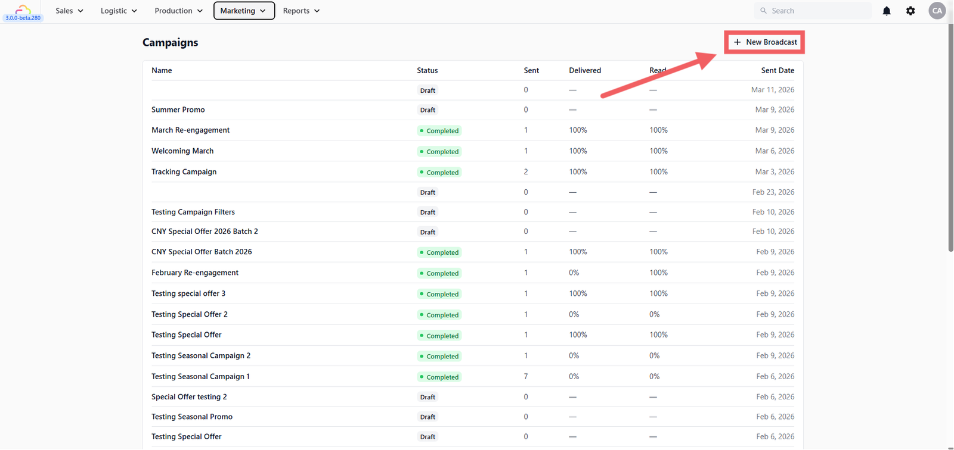Viewport: 954px width, 450px height.
Task: Click February Re-engagement 0% delivered value
Action: [x=574, y=273]
